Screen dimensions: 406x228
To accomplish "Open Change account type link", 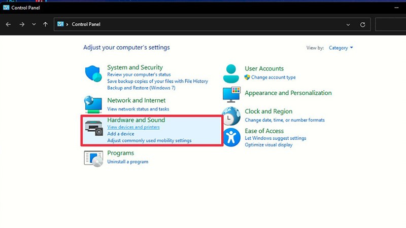I will tap(273, 78).
